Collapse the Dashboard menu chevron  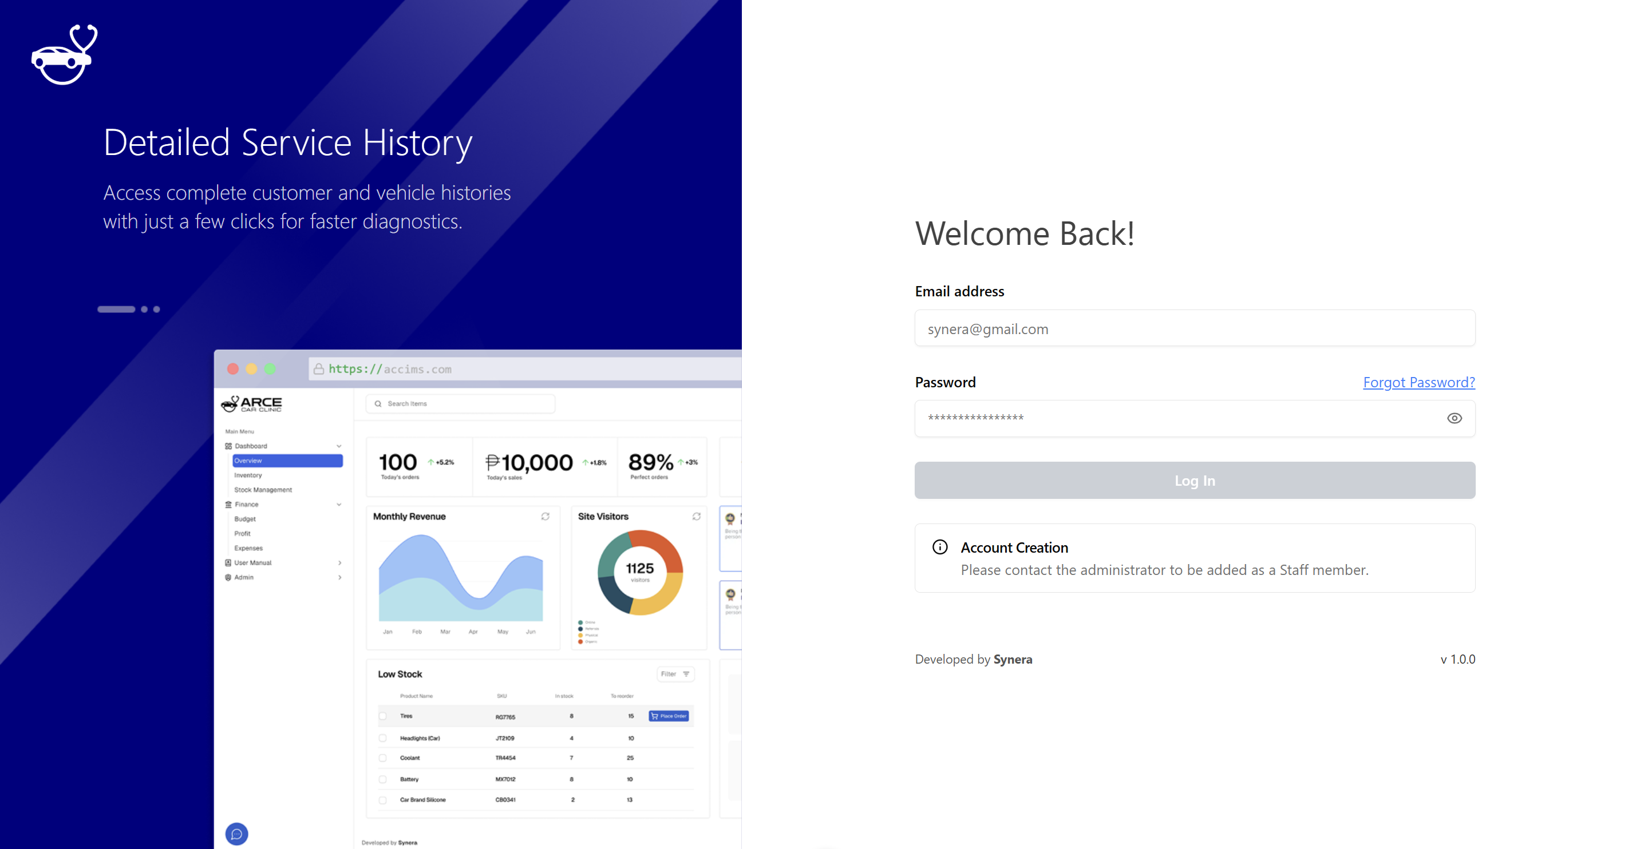click(x=339, y=446)
